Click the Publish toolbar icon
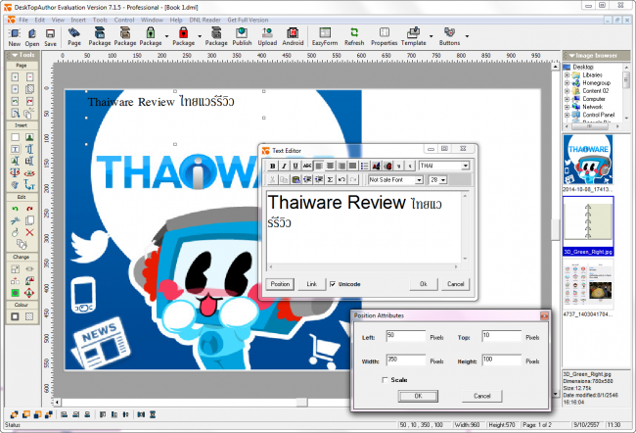 [x=242, y=37]
